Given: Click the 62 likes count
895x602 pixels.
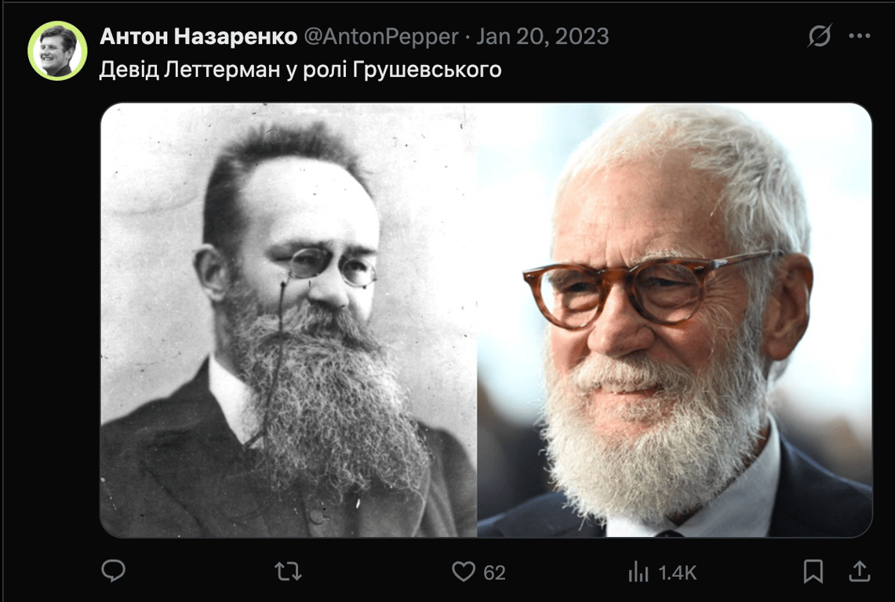Looking at the screenshot, I should [x=494, y=572].
